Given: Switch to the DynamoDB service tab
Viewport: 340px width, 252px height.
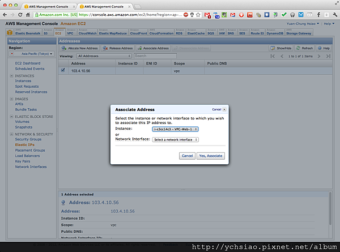Looking at the screenshot, I should 275,32.
